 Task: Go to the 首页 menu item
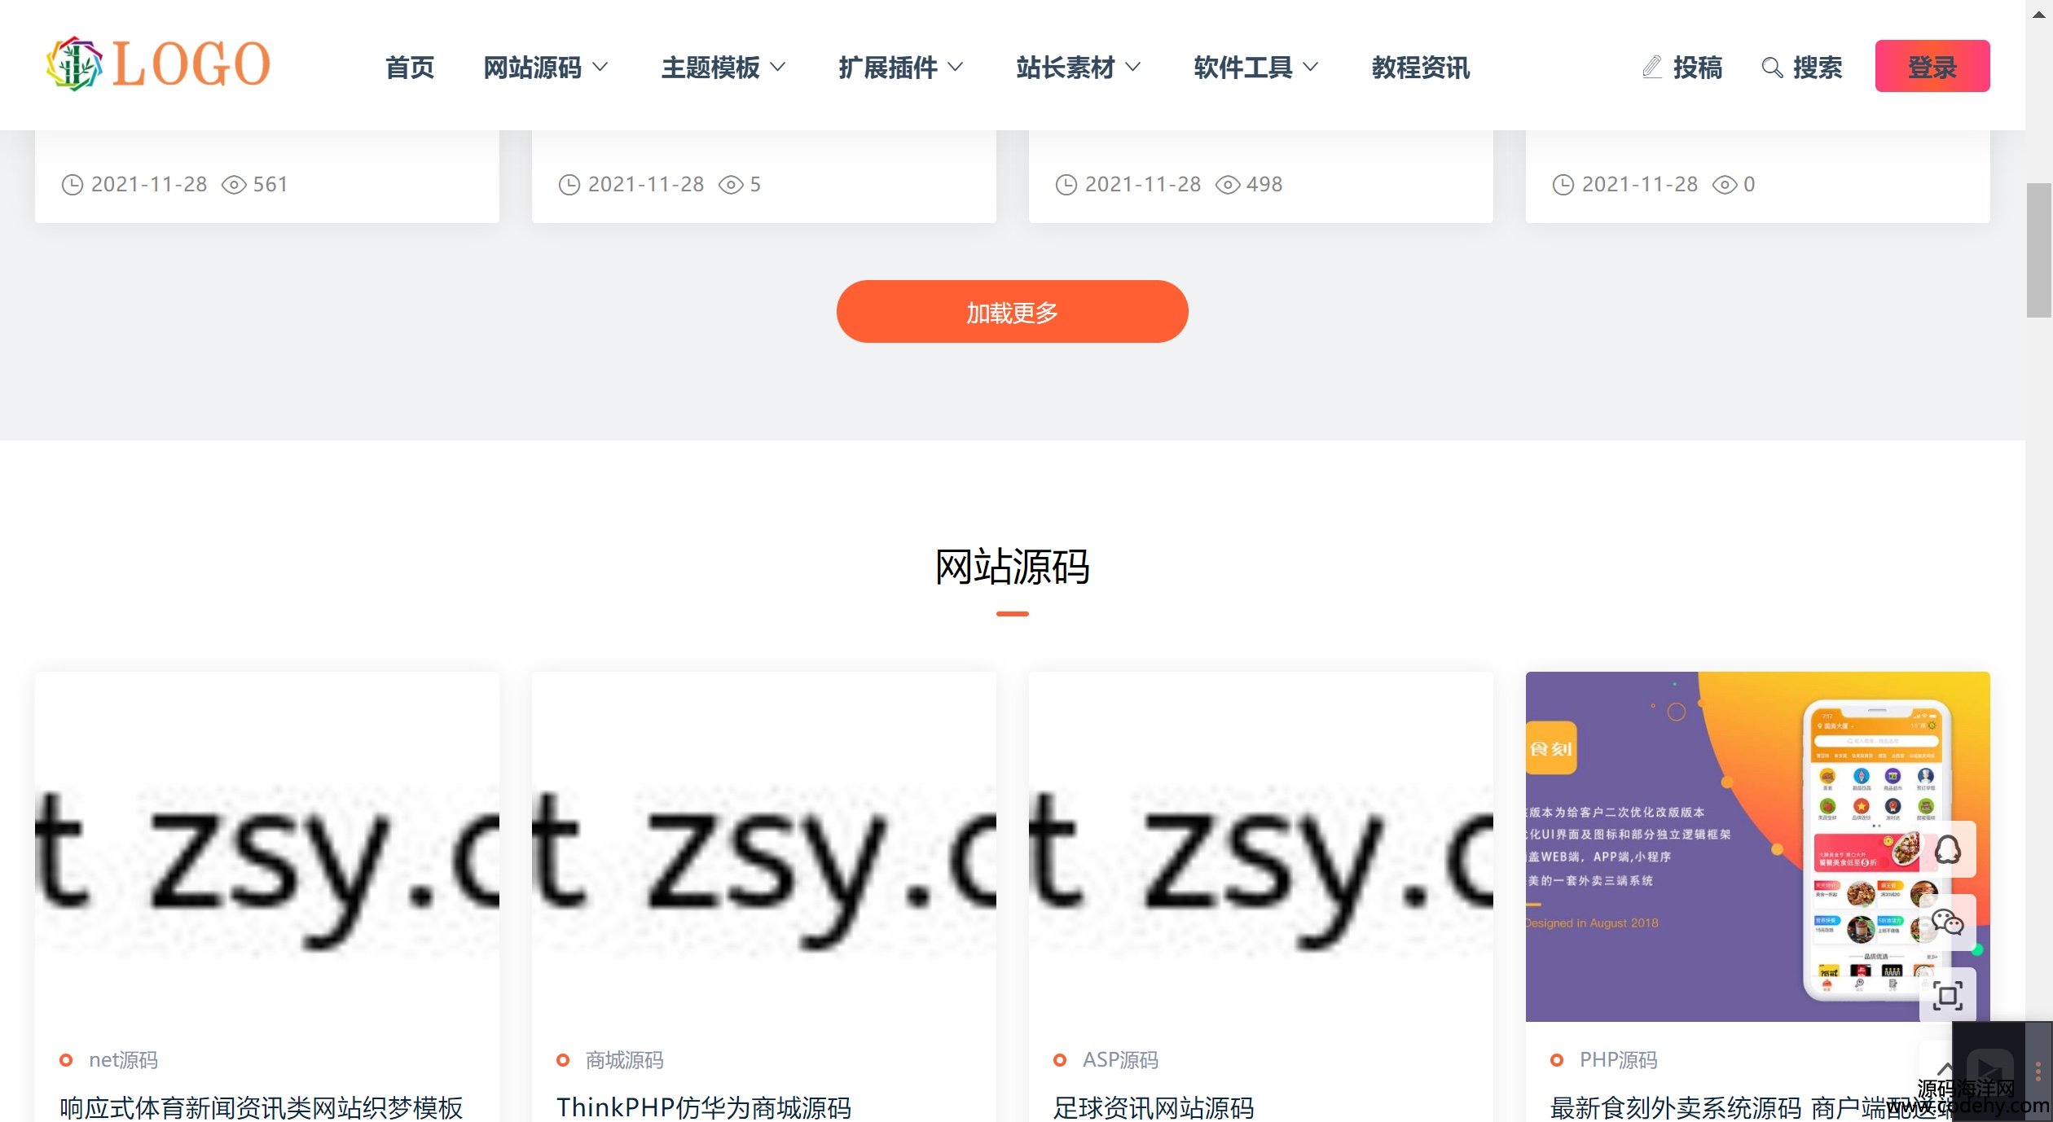pyautogui.click(x=410, y=68)
